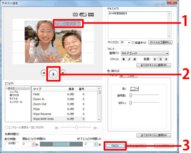Toggle italic text style

[129, 59]
